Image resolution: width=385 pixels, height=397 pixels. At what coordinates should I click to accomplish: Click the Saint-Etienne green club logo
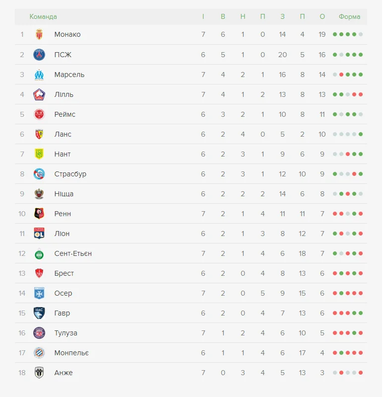39,253
